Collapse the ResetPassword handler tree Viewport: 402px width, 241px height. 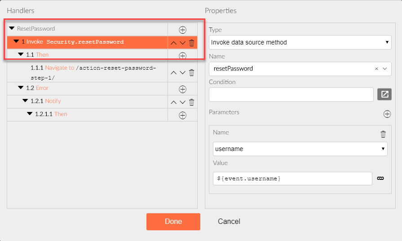(12, 28)
